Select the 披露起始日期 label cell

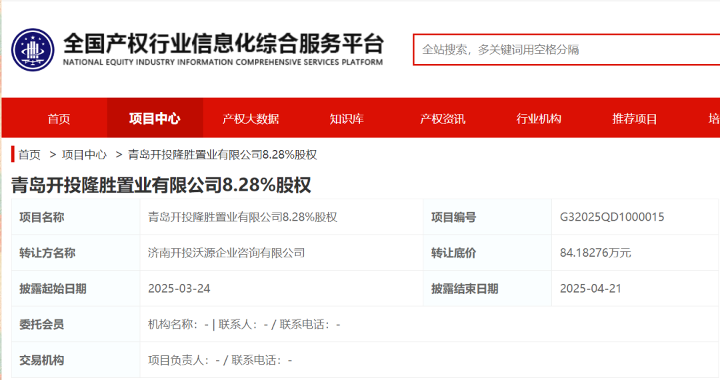[76, 289]
